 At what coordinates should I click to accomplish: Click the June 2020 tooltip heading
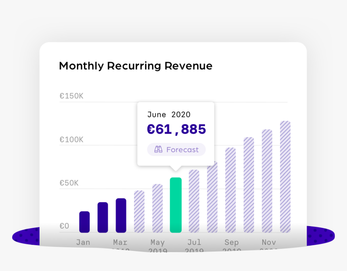(169, 115)
